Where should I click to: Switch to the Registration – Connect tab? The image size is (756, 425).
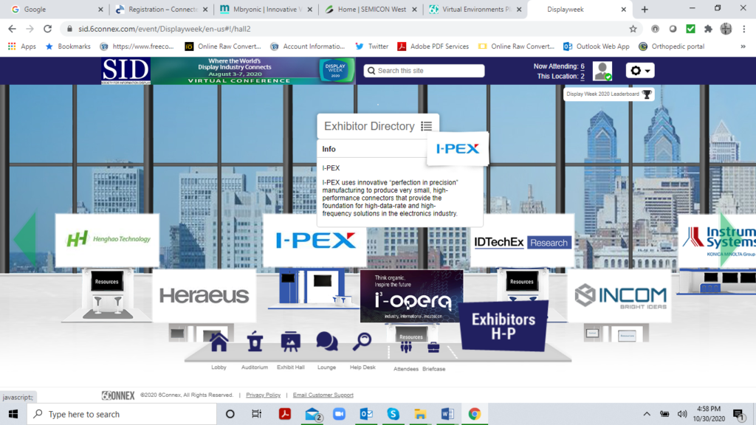click(162, 9)
